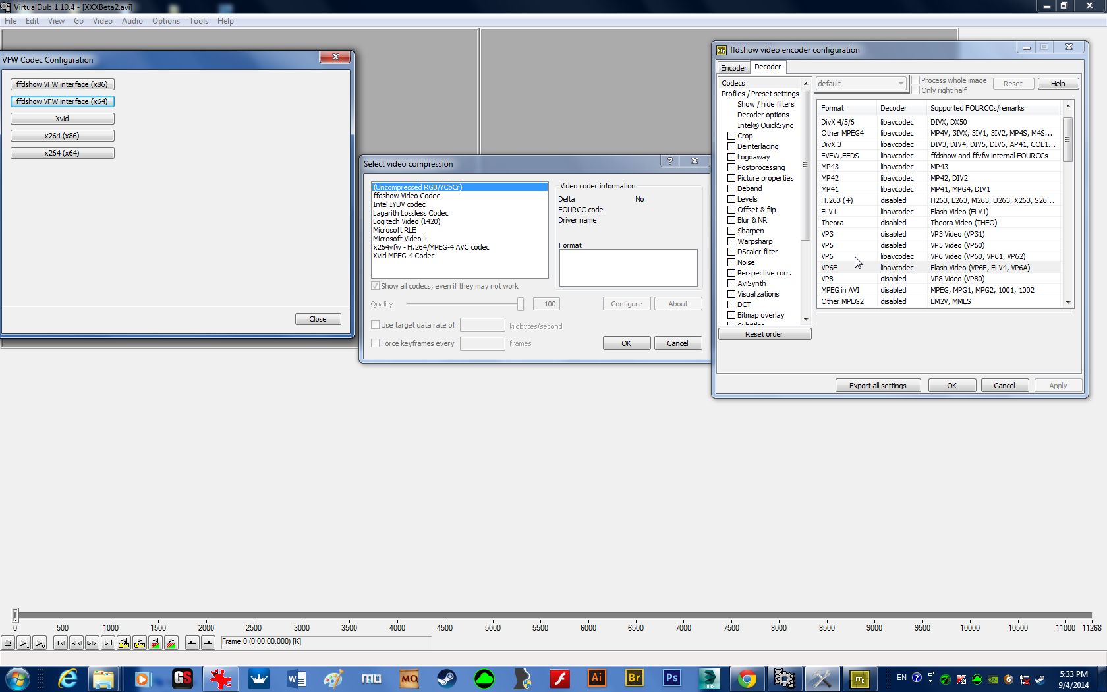Viewport: 1107px width, 692px height.
Task: Click the Stop playback button
Action: (x=9, y=643)
